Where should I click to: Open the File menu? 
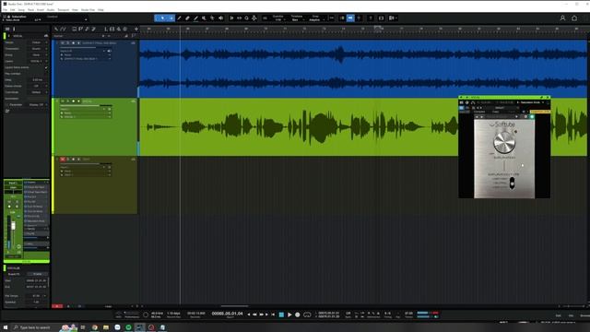[x=5, y=10]
